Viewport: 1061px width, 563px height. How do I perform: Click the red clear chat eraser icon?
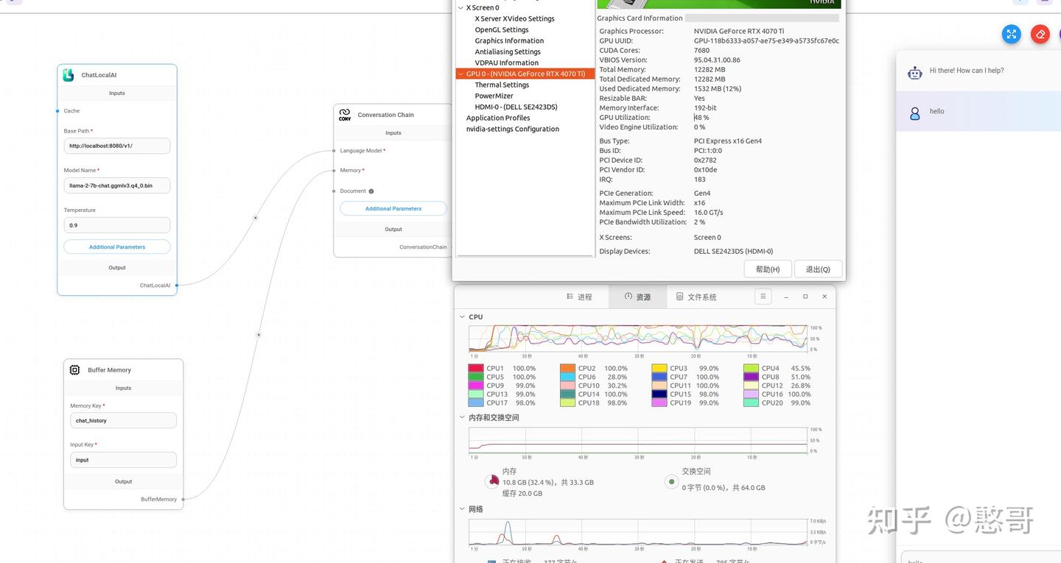tap(1040, 34)
